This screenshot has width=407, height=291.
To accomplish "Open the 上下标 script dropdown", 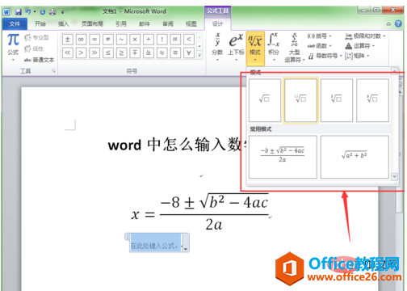I will pyautogui.click(x=236, y=47).
